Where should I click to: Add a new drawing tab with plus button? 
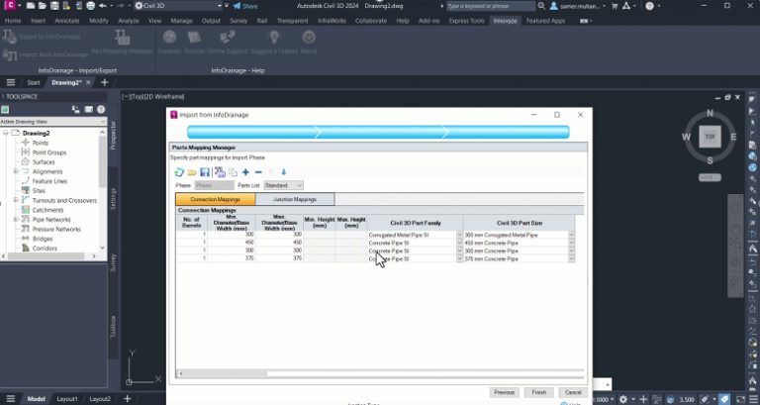click(x=104, y=82)
